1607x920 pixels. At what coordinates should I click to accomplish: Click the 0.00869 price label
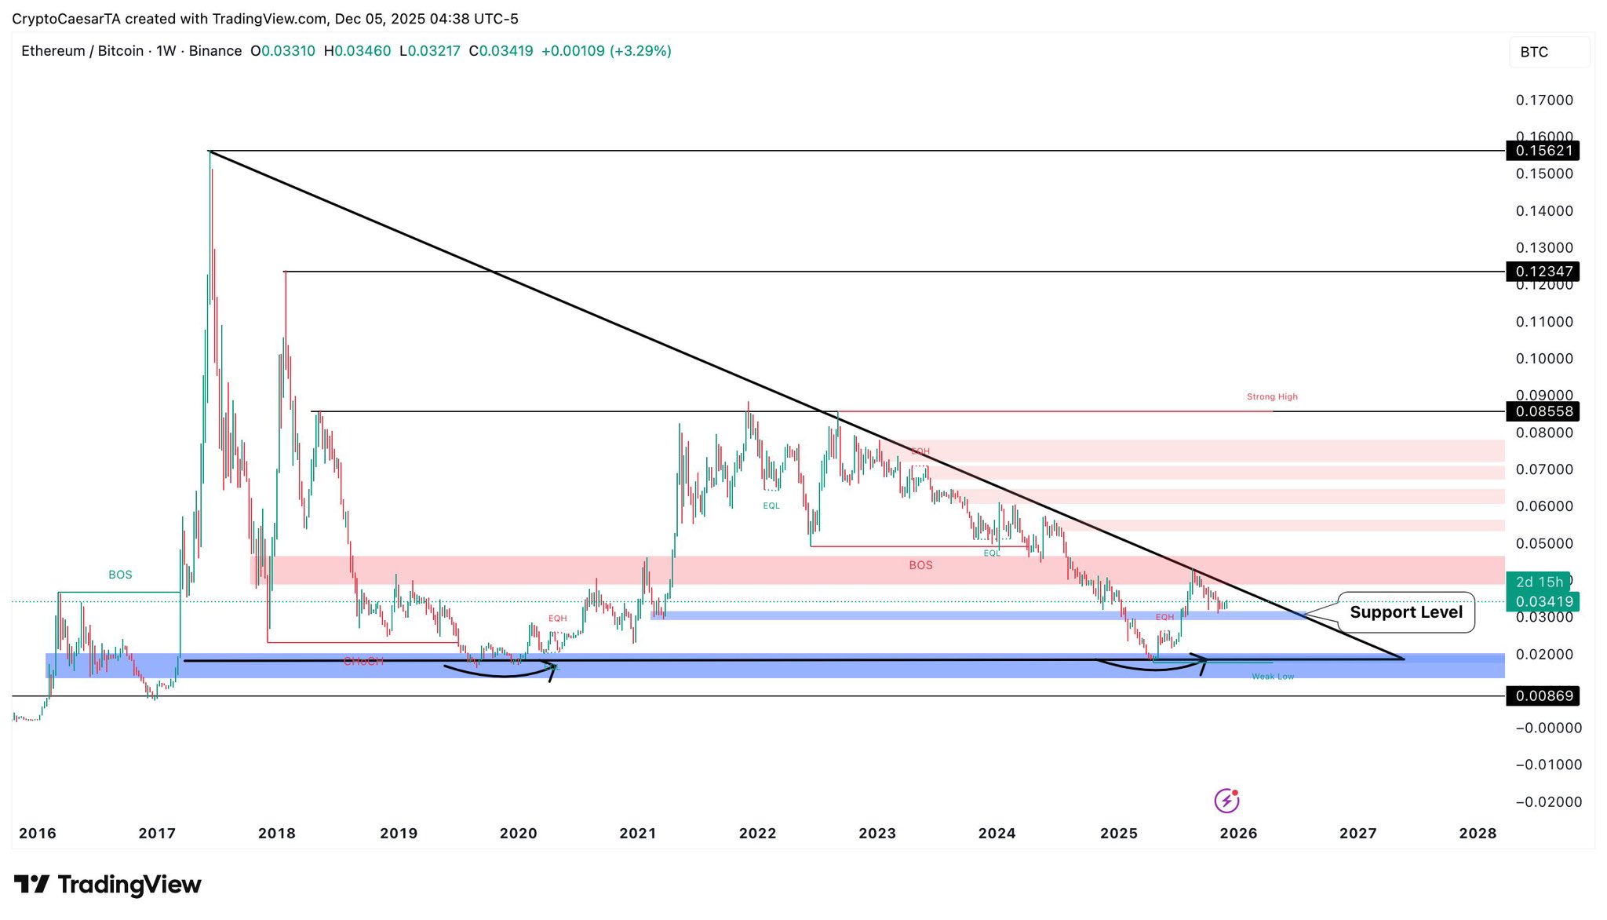tap(1543, 696)
